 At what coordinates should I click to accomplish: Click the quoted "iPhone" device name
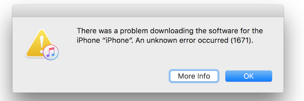[115, 40]
